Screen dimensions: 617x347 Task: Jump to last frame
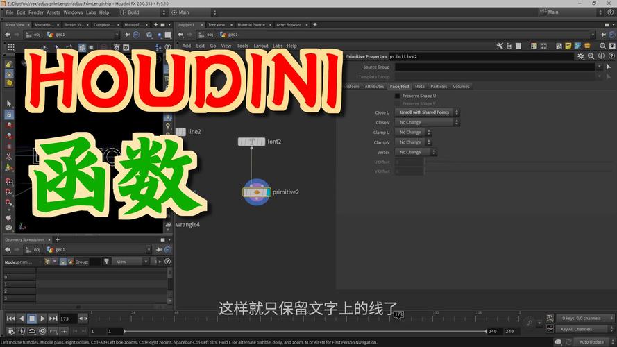(53, 319)
